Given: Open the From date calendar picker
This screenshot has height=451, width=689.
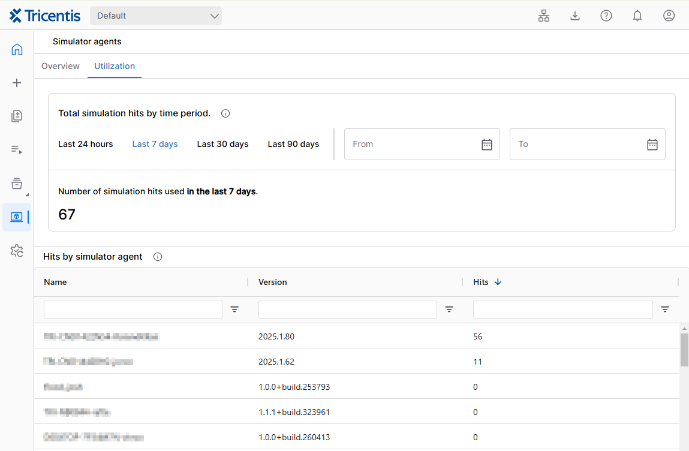Looking at the screenshot, I should (487, 145).
